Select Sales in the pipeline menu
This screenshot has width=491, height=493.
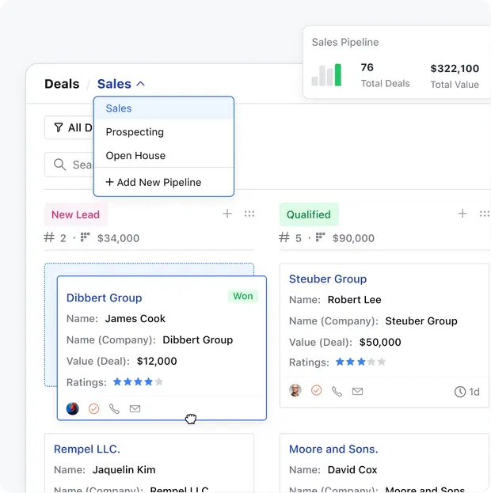[x=164, y=108]
